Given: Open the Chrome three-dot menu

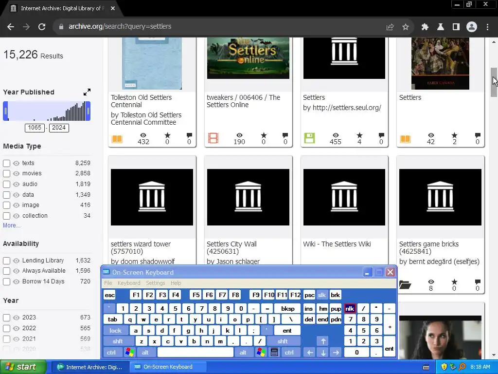Looking at the screenshot, I should 487,27.
